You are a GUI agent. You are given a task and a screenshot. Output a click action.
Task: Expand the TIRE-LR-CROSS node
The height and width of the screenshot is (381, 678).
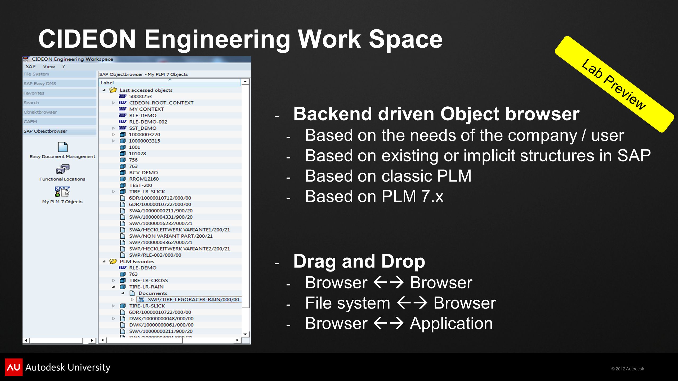113,280
